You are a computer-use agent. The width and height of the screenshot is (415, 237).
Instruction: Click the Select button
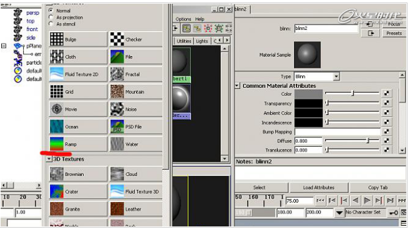261,187
